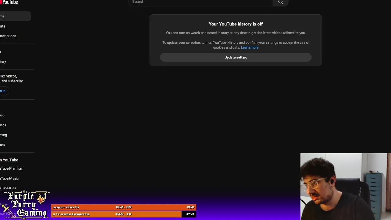391x220 pixels.
Task: Click the search magnifier button
Action: pos(280,2)
